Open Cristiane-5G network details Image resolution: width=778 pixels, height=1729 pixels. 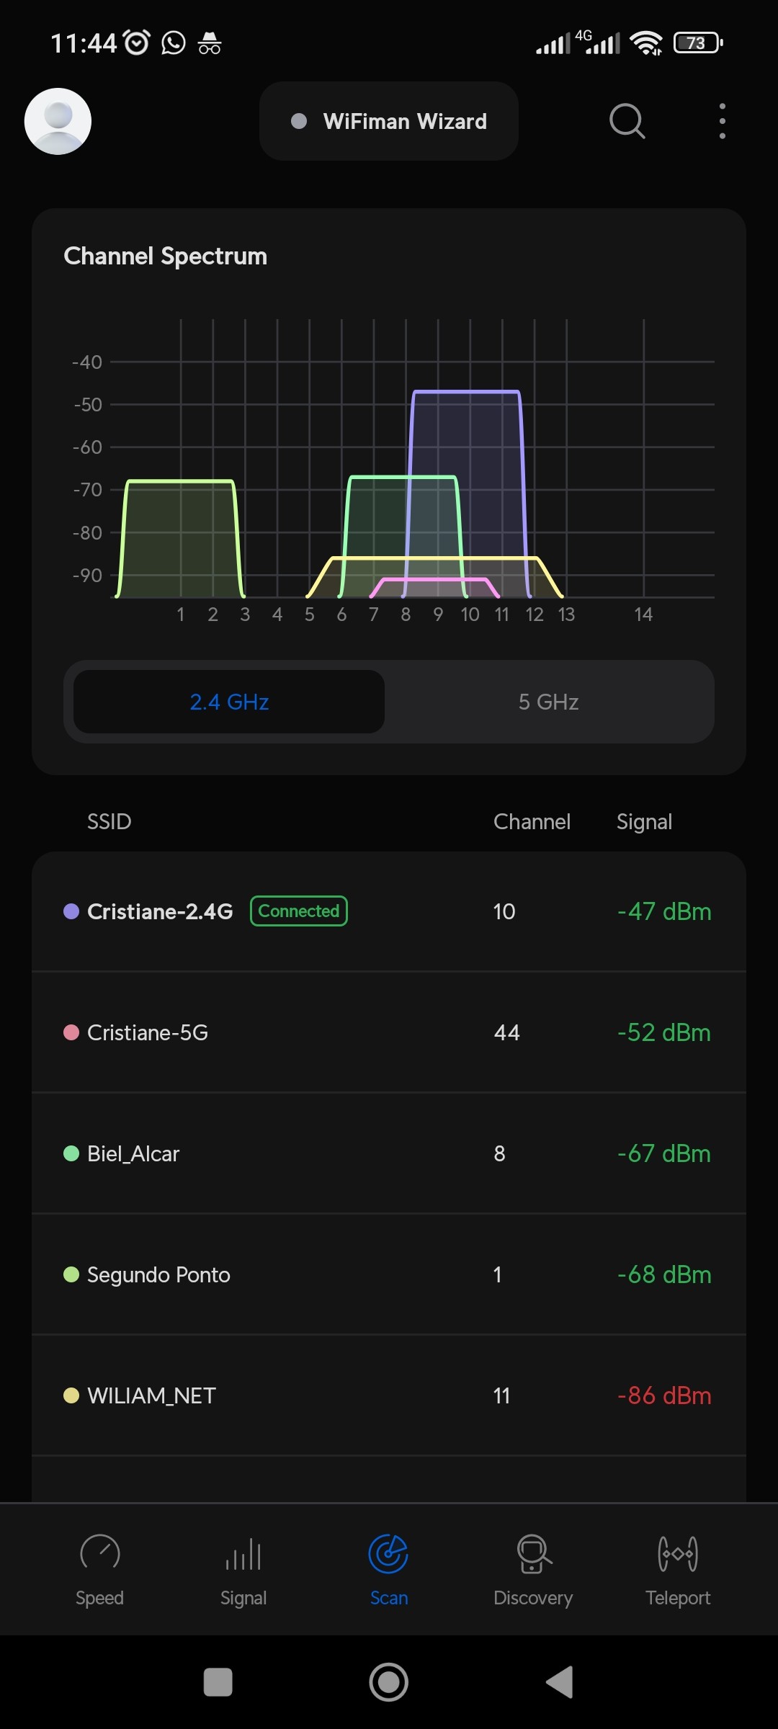point(389,1032)
